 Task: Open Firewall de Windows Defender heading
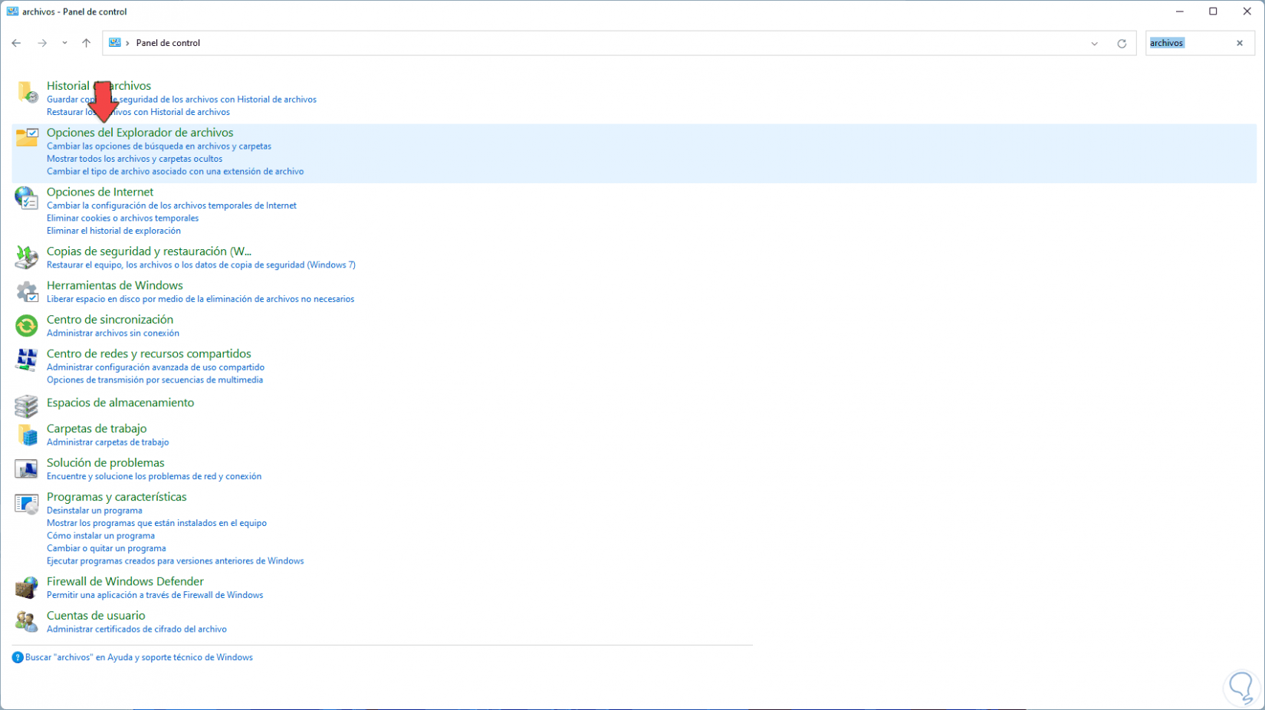125,582
